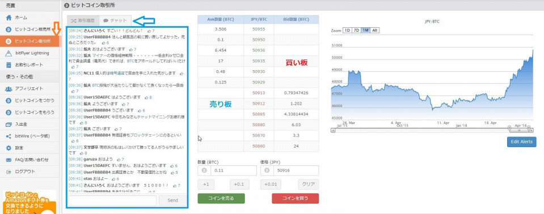This screenshot has height=214, width=544.
Task: Click the chart range left handle
Action: 509,127
